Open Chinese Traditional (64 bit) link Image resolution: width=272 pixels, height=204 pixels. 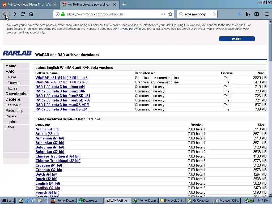coord(58,156)
